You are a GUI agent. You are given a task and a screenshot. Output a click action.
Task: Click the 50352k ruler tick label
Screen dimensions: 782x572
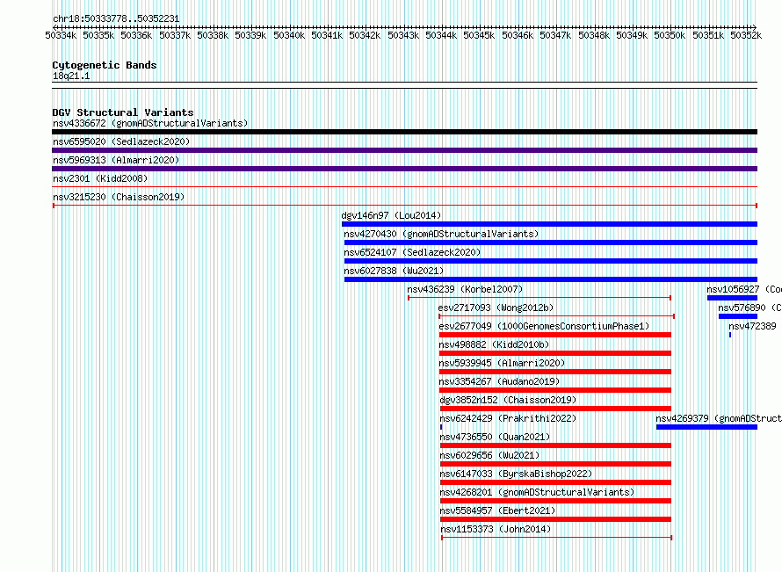pos(746,35)
